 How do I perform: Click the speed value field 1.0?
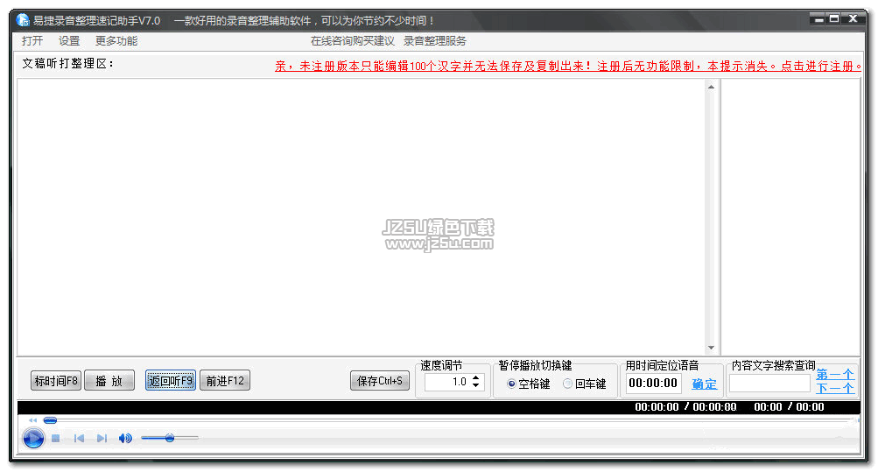(448, 382)
